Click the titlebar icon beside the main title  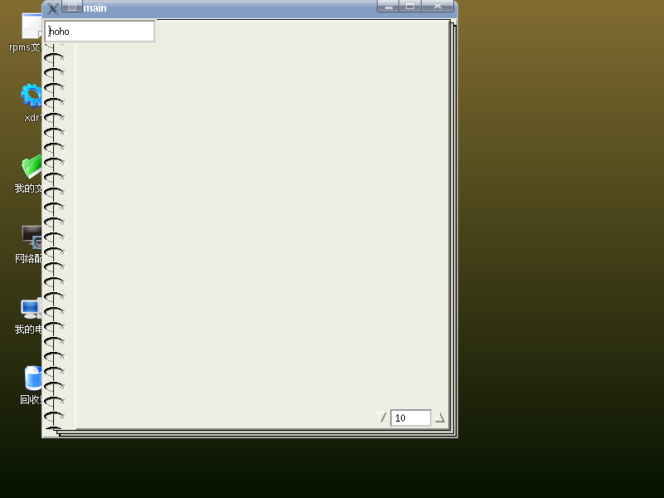(x=72, y=7)
